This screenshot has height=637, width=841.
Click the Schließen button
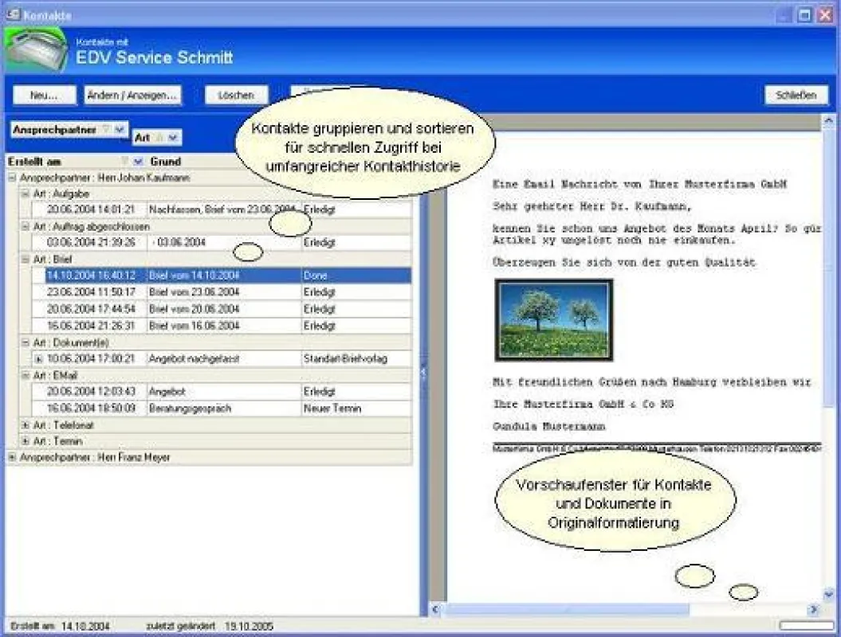click(796, 96)
